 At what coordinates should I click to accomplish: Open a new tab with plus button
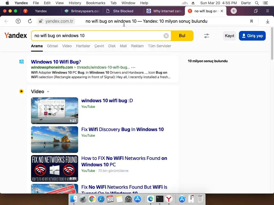[x=234, y=11]
